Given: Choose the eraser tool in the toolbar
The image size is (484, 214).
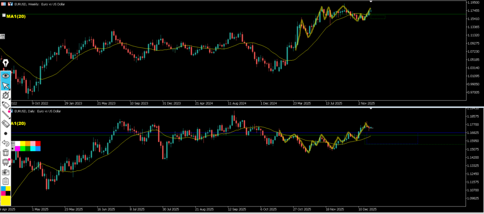Looking at the screenshot, I should (x=6, y=124).
